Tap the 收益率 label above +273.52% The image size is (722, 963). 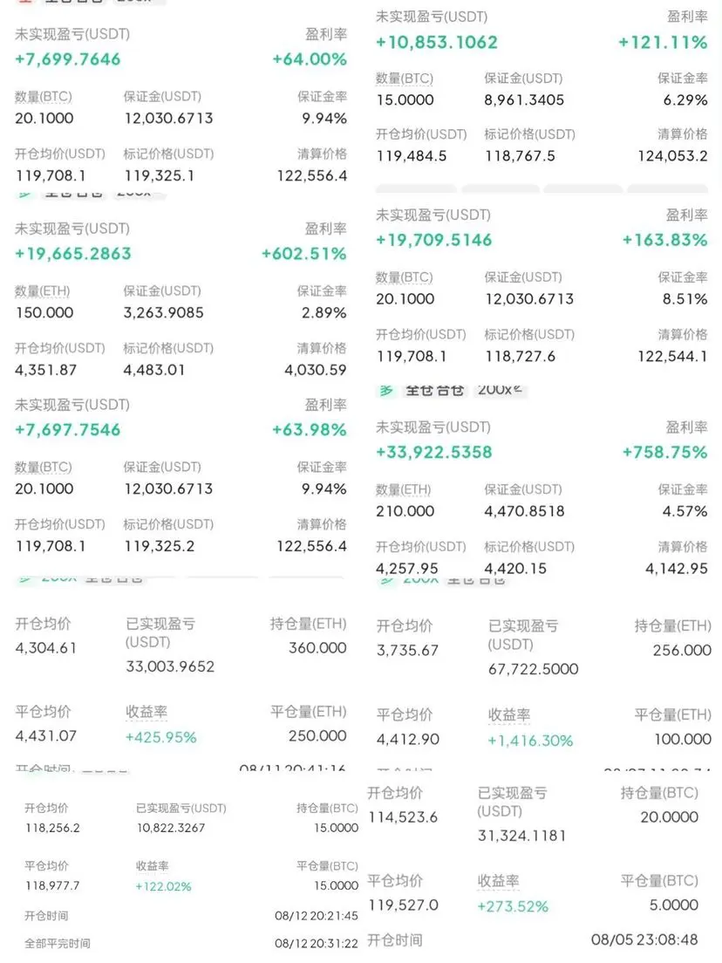[x=499, y=881]
